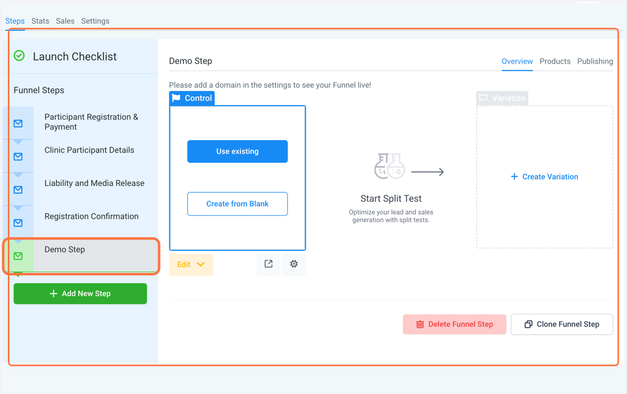
Task: Open the step settings gear icon
Action: [294, 264]
